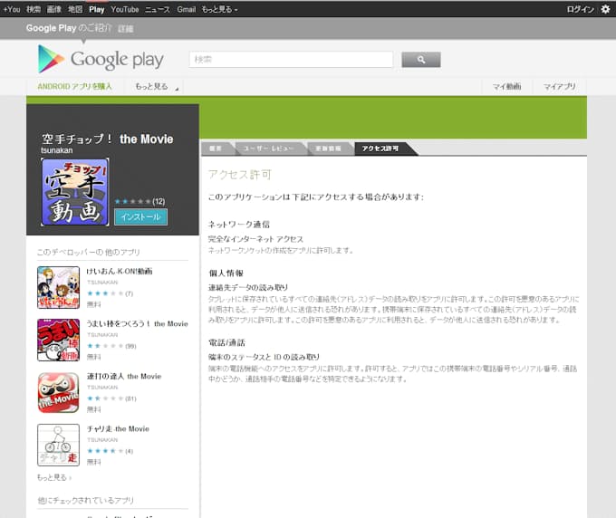Image resolution: width=616 pixels, height=518 pixels.
Task: Switch to the 概要 tab
Action: click(x=217, y=148)
